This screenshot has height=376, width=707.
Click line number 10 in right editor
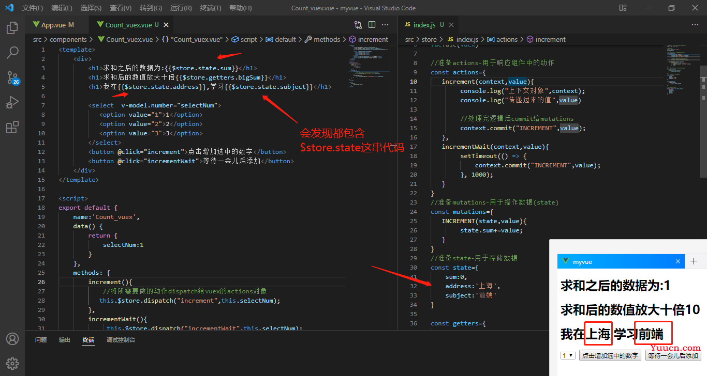click(413, 82)
